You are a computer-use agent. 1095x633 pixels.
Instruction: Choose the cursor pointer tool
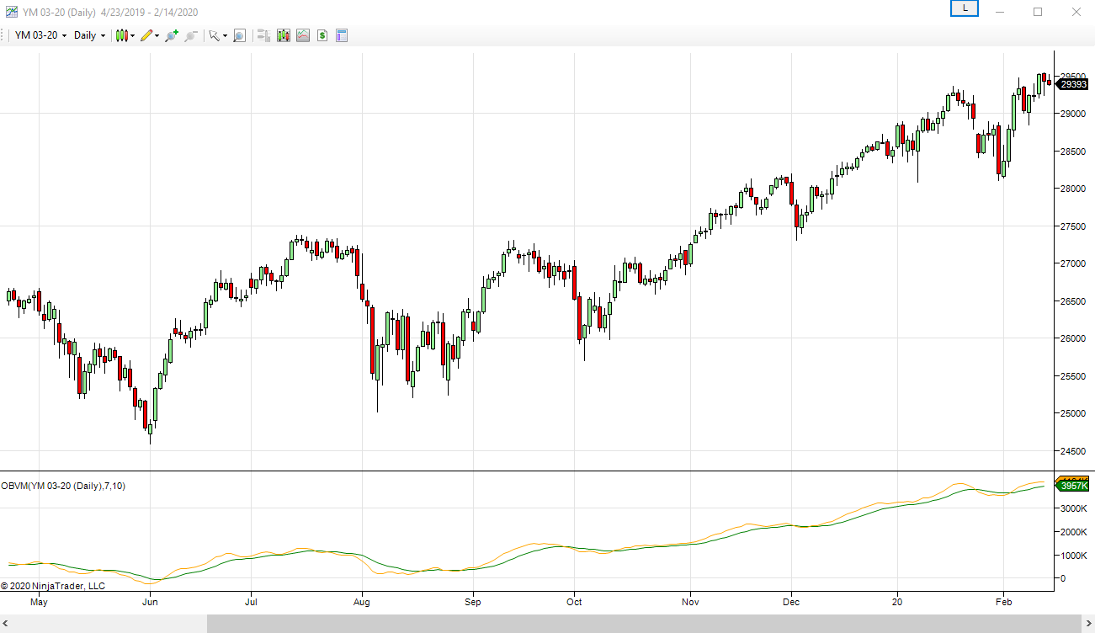pyautogui.click(x=215, y=35)
